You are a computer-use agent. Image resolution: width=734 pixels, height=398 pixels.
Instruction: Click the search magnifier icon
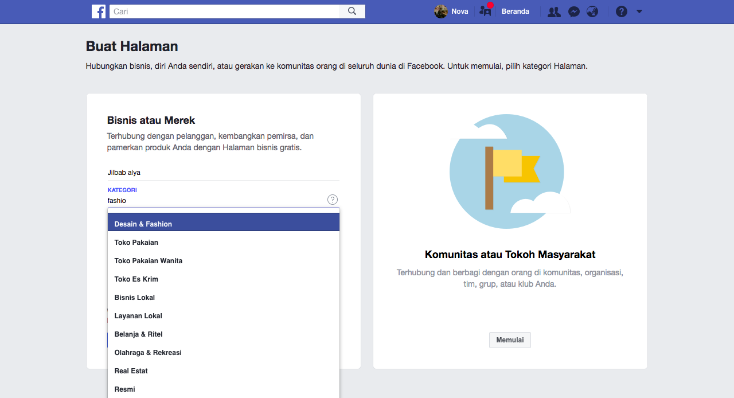(352, 11)
